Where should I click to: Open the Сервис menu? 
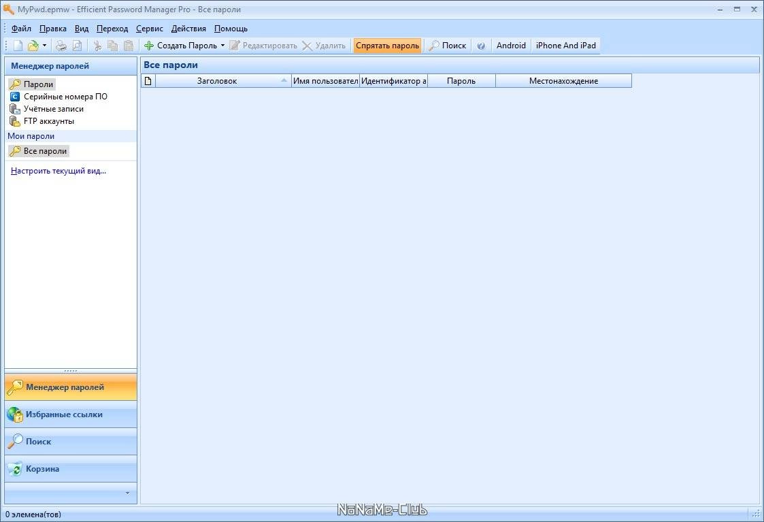pos(149,29)
